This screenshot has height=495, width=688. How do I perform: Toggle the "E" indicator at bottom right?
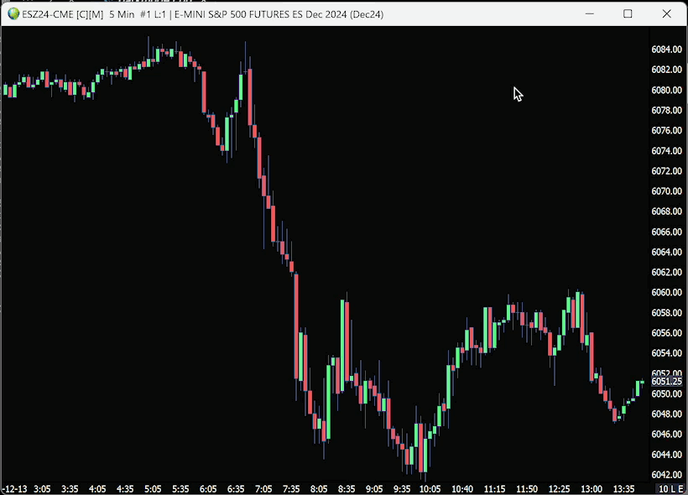tap(680, 489)
